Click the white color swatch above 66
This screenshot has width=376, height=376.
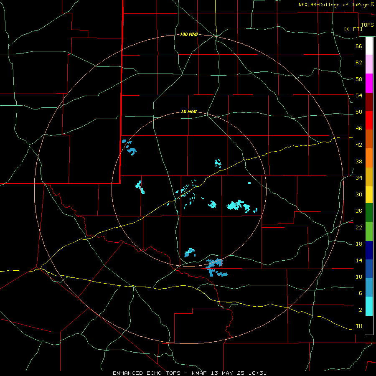(369, 46)
